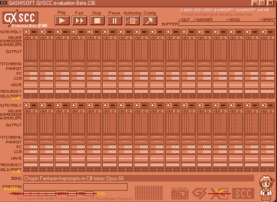
Task: Select the General MIDI mode logo
Action: click(180, 193)
